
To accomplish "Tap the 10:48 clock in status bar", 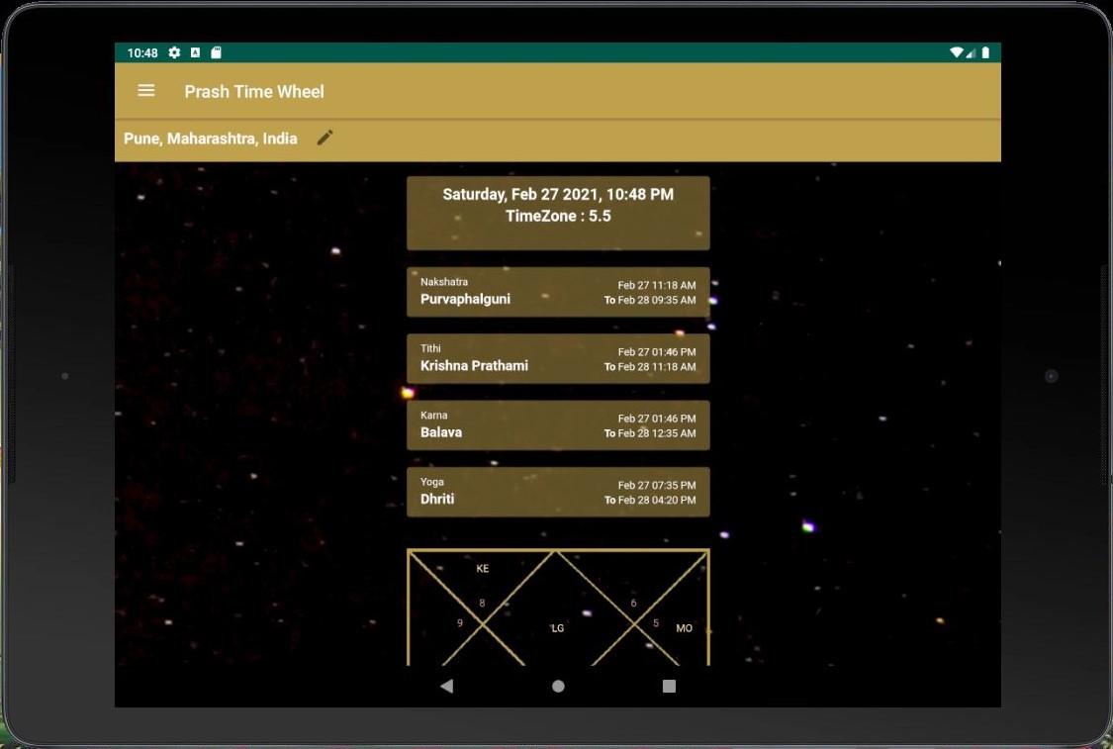I will pos(142,53).
